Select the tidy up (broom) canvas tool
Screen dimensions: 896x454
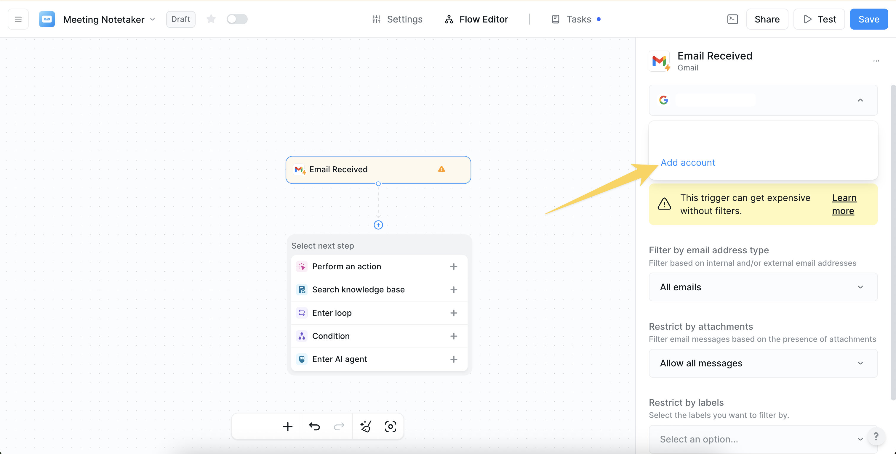tap(366, 426)
